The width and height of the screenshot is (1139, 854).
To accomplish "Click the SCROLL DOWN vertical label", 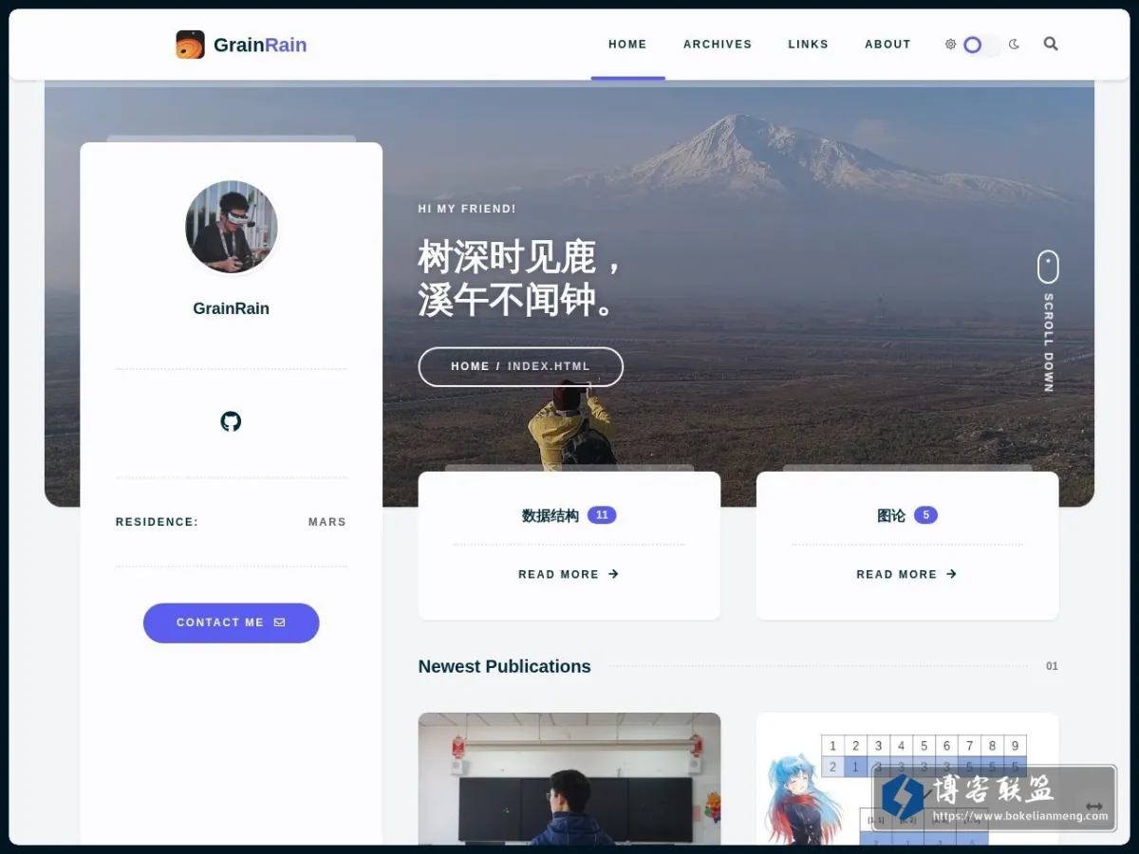I will point(1048,343).
